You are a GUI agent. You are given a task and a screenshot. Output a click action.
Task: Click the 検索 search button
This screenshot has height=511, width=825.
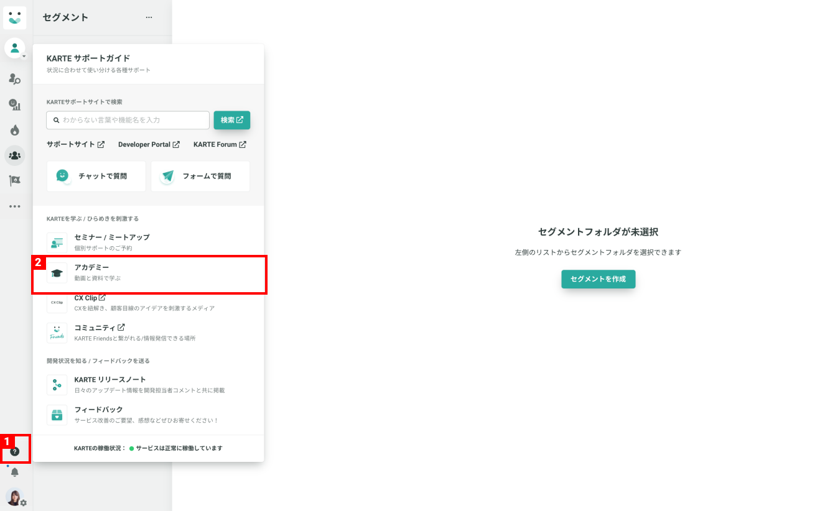click(232, 120)
